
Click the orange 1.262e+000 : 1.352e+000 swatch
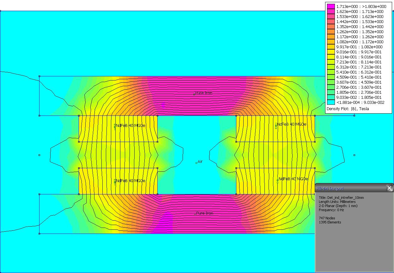[331, 32]
